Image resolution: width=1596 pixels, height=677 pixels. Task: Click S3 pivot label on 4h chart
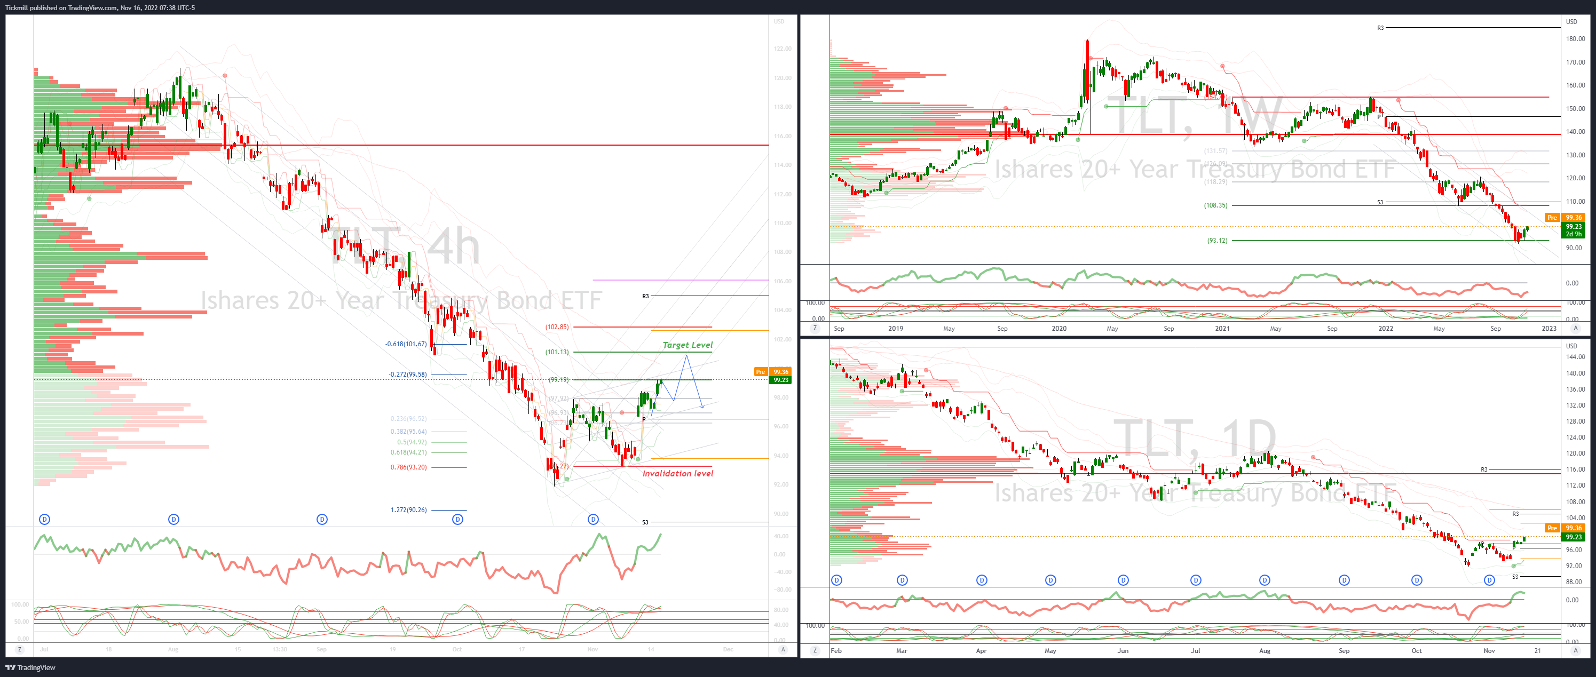tap(645, 522)
